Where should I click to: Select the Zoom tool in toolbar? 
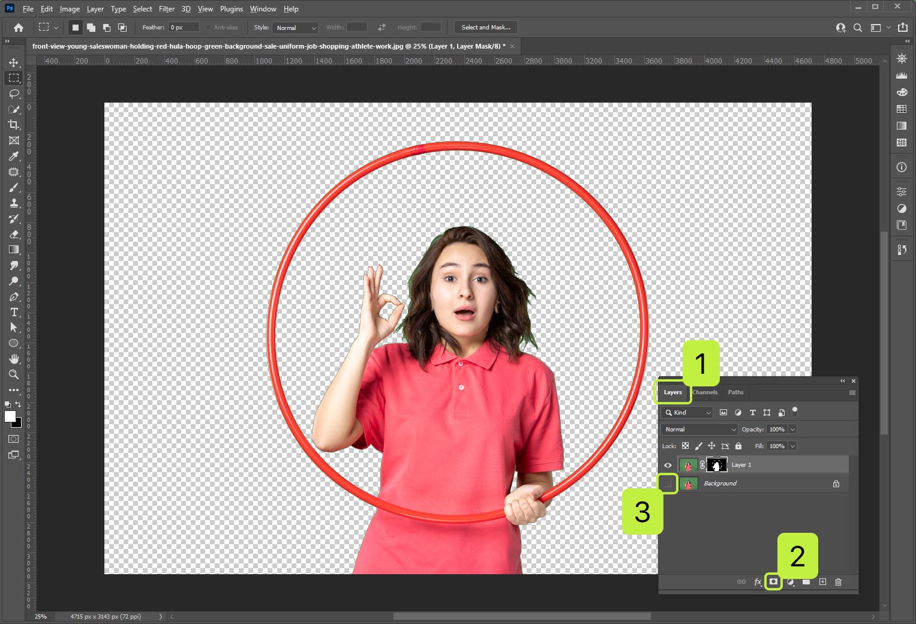[14, 374]
